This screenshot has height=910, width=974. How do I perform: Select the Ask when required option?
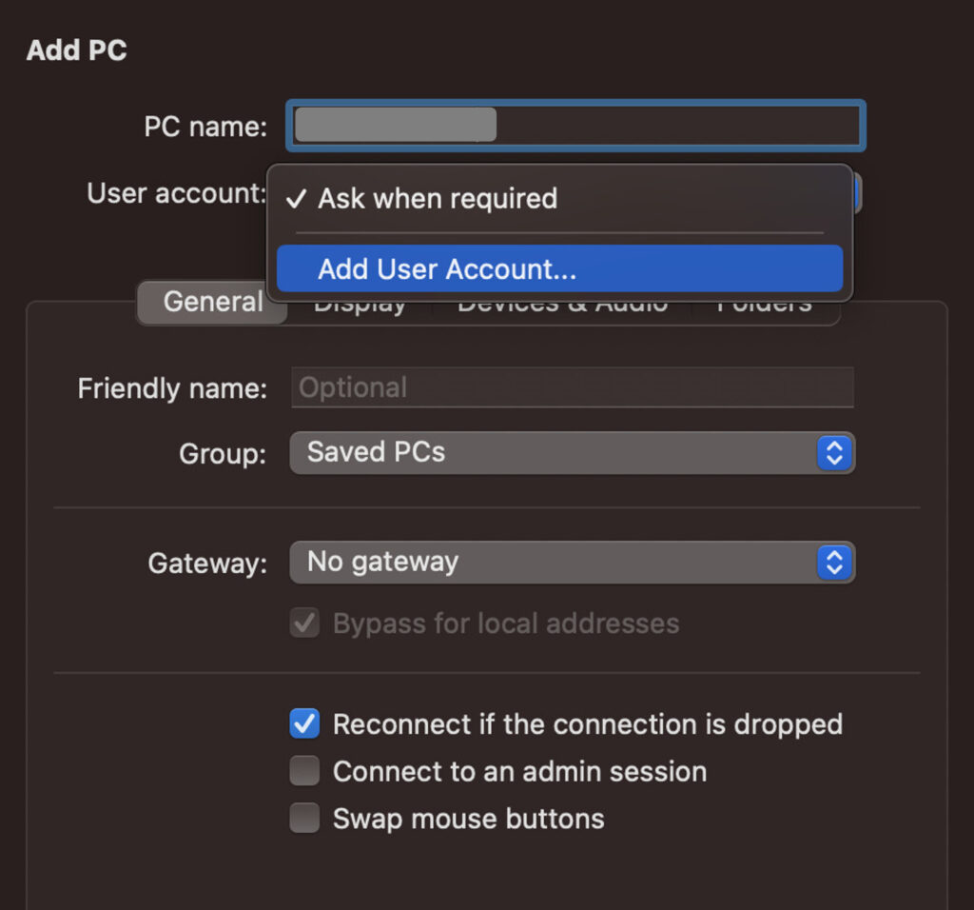click(559, 199)
